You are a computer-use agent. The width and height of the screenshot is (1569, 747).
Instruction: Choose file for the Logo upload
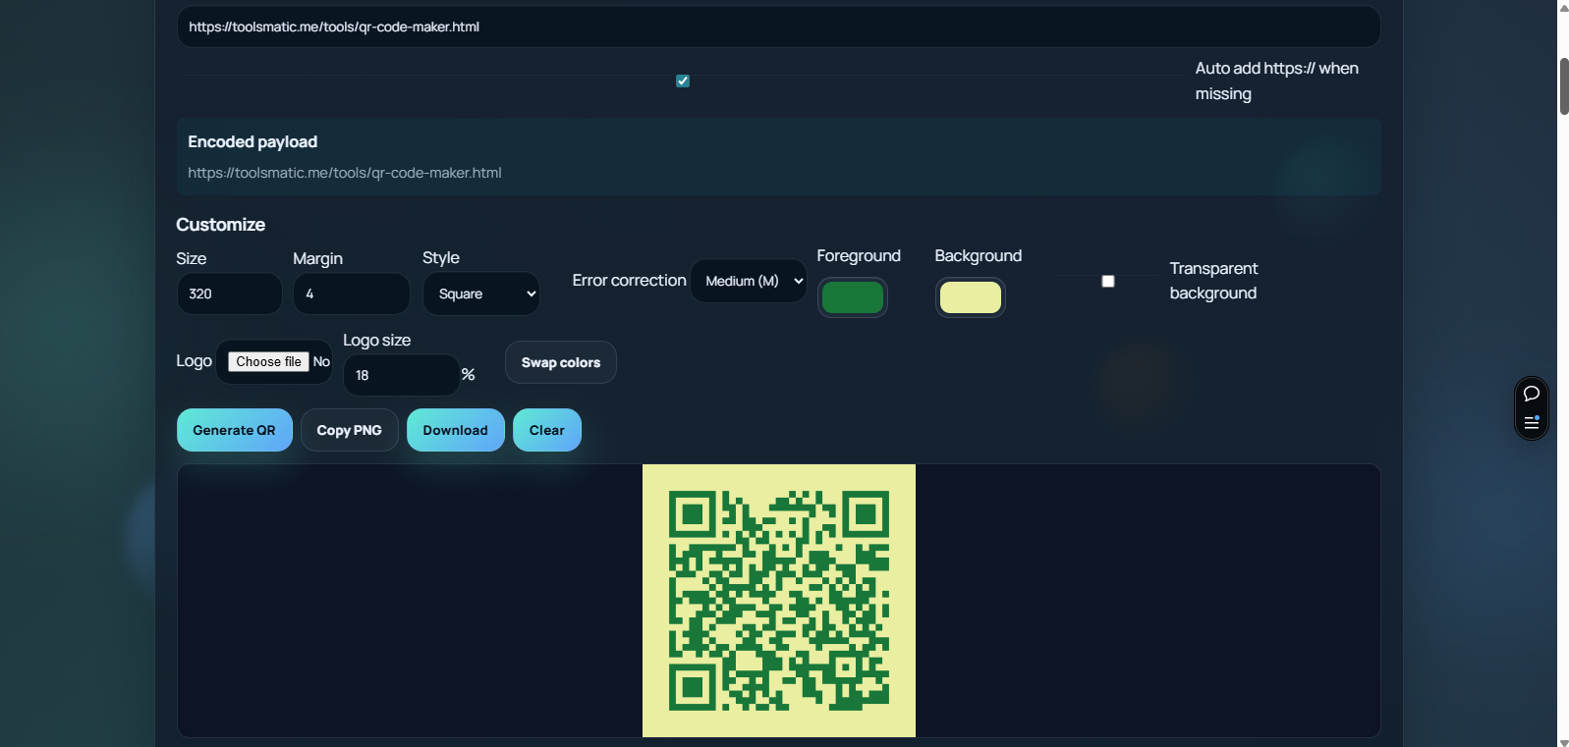tap(269, 361)
